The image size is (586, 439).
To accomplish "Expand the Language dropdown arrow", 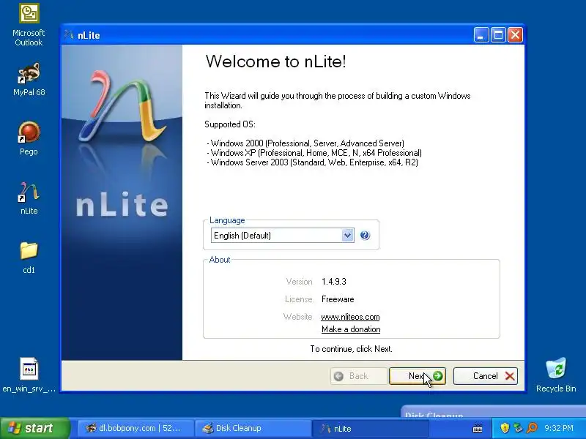I will (347, 236).
